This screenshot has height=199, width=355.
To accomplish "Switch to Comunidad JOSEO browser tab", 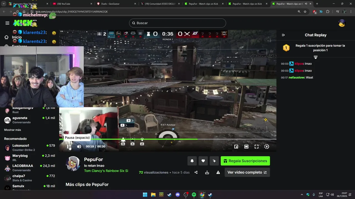I will [160, 4].
